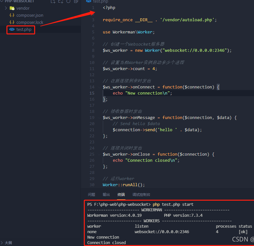Click PHP version:7.3.4 in terminal
This screenshot has width=254, height=246.
(183, 215)
